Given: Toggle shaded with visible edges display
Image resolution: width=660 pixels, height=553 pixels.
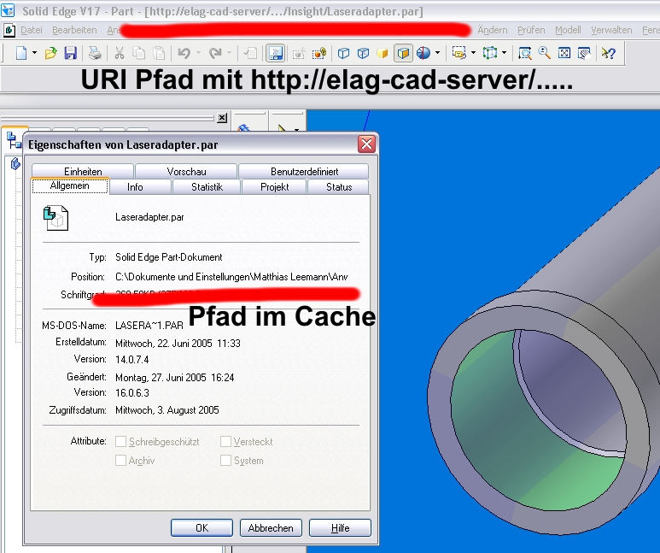Looking at the screenshot, I should 403,53.
